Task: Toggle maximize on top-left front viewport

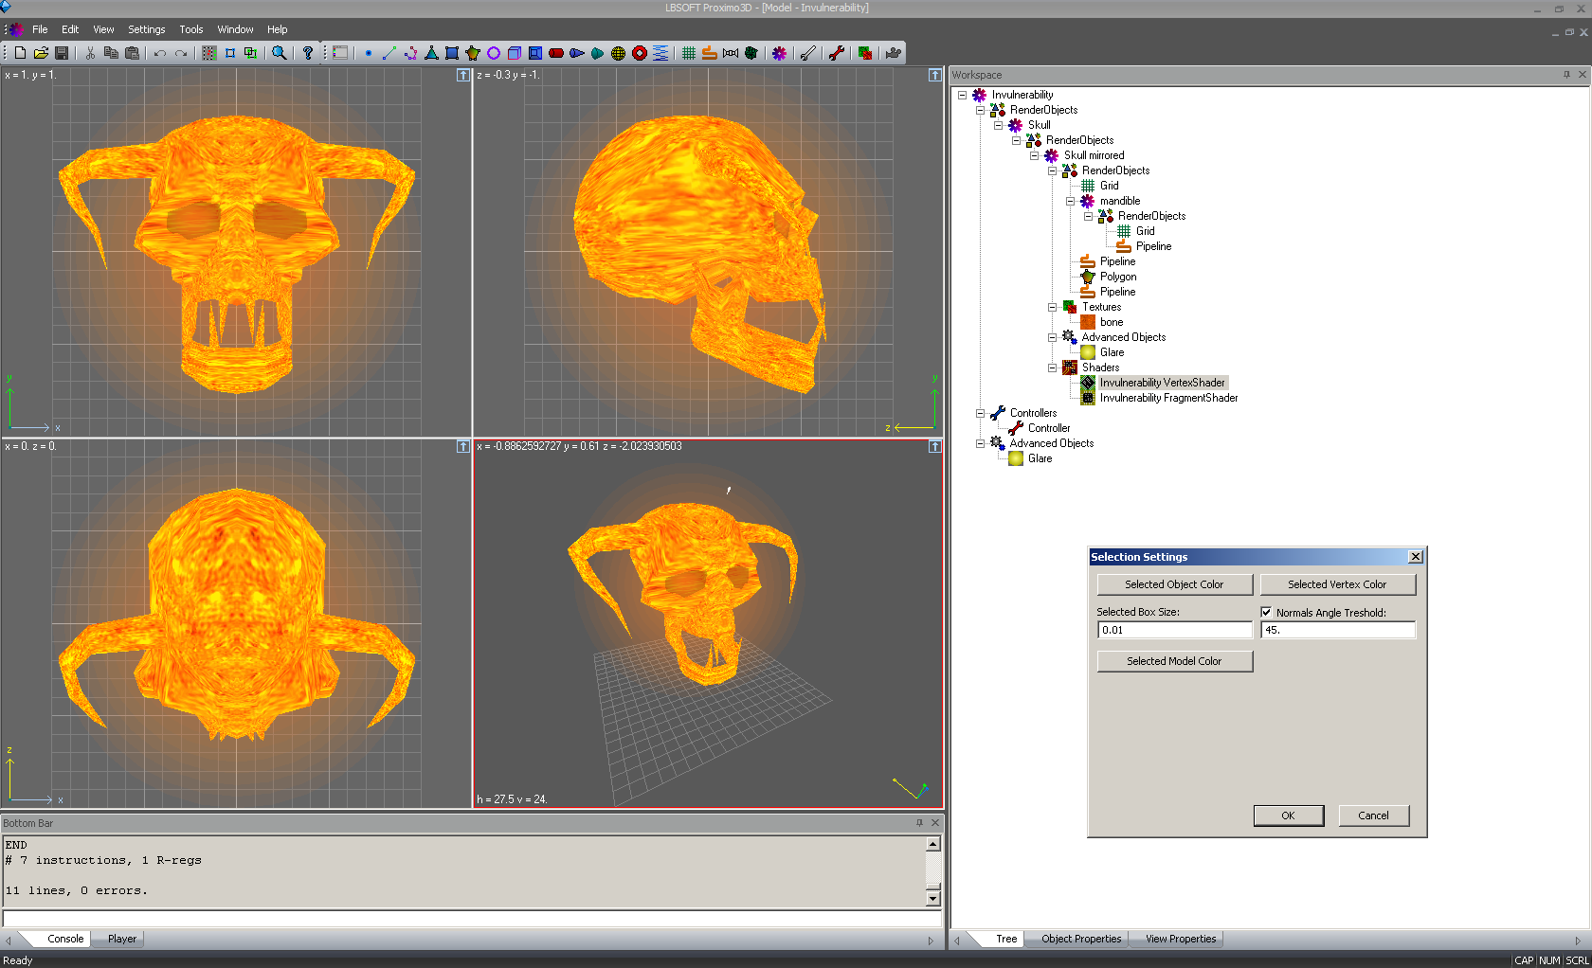Action: [x=462, y=75]
